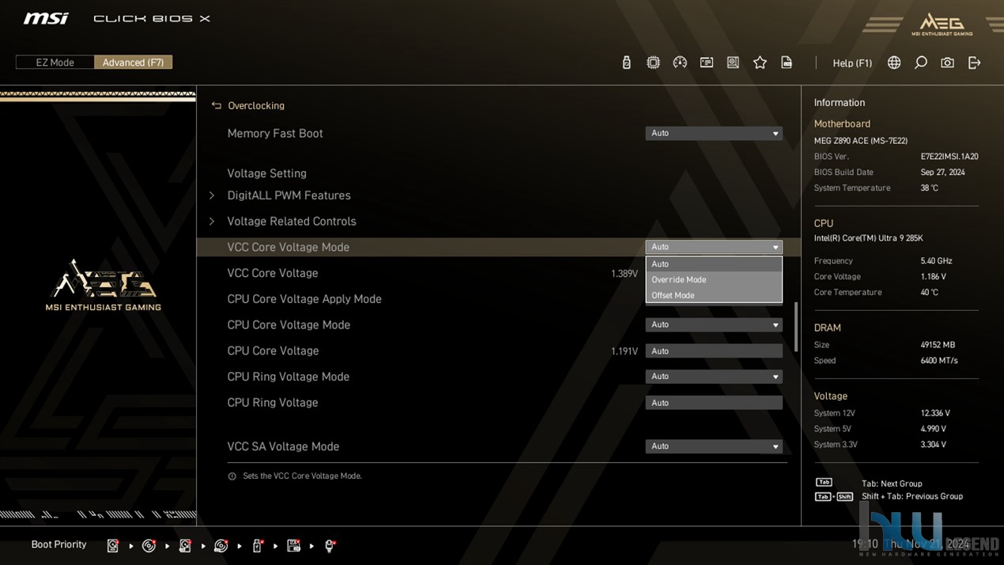Expand DigitALL PWM Features submenu
Image resolution: width=1004 pixels, height=565 pixels.
click(289, 195)
